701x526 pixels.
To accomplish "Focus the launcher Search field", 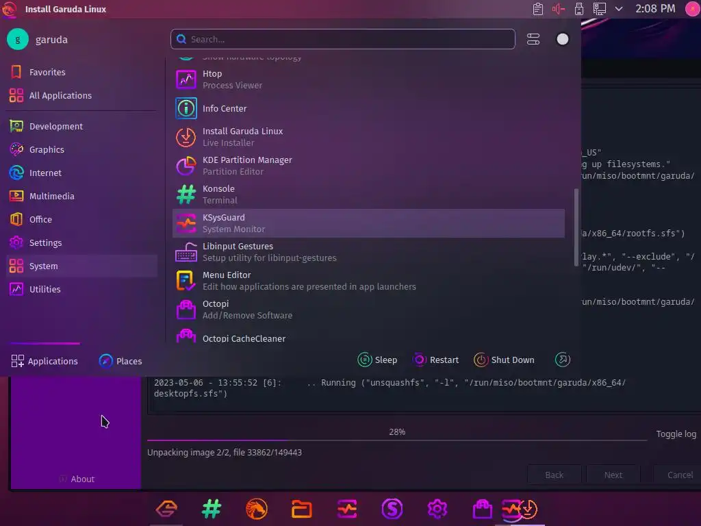I will [342, 39].
